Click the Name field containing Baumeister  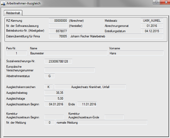(69, 53)
